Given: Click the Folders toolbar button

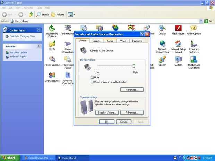Looking at the screenshot, I should point(58,15).
